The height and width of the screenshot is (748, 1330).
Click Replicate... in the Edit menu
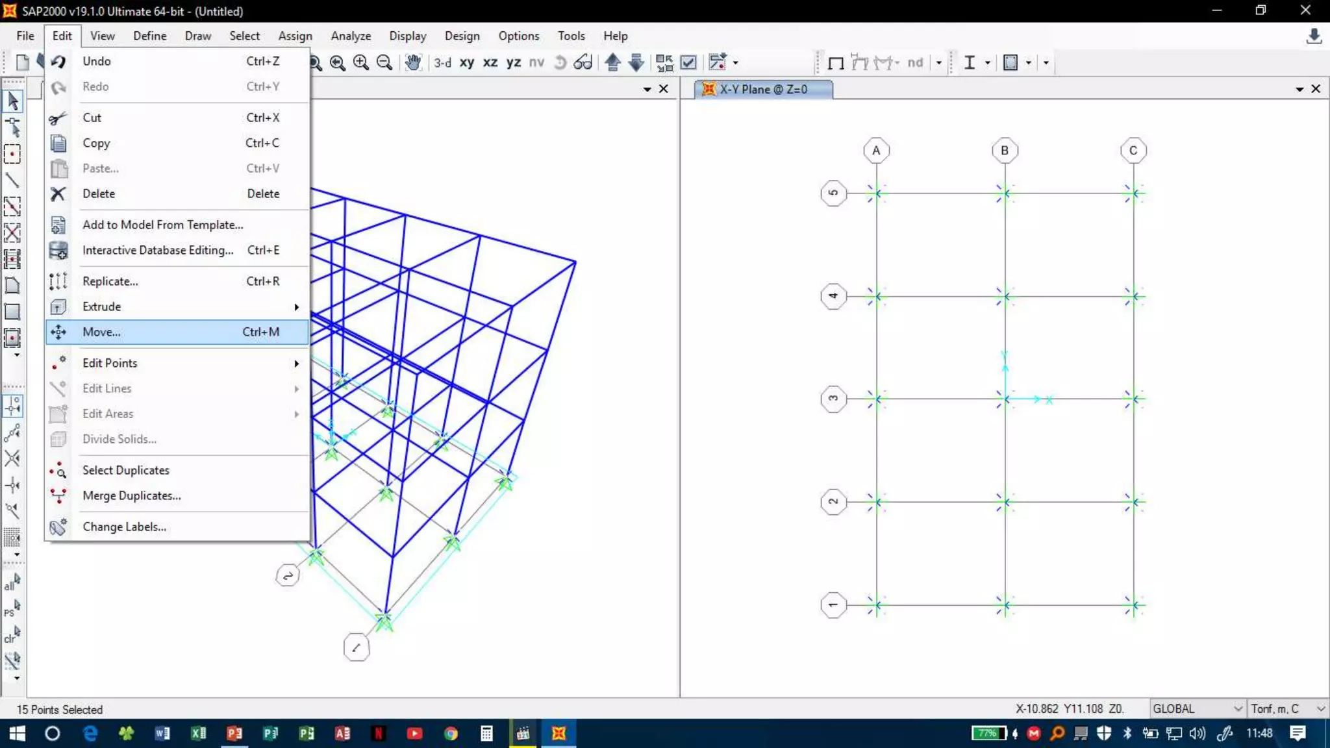(110, 281)
